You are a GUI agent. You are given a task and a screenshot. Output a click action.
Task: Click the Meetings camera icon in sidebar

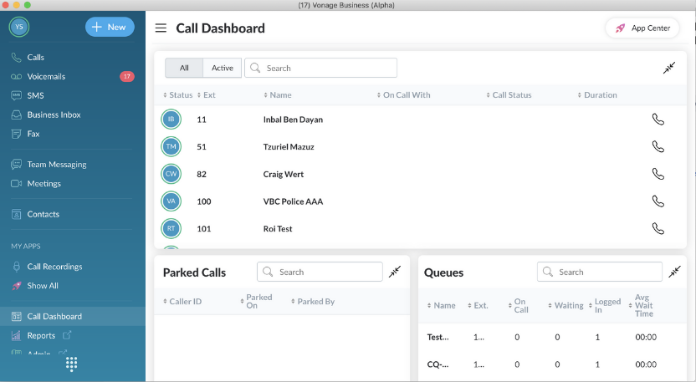pos(16,183)
